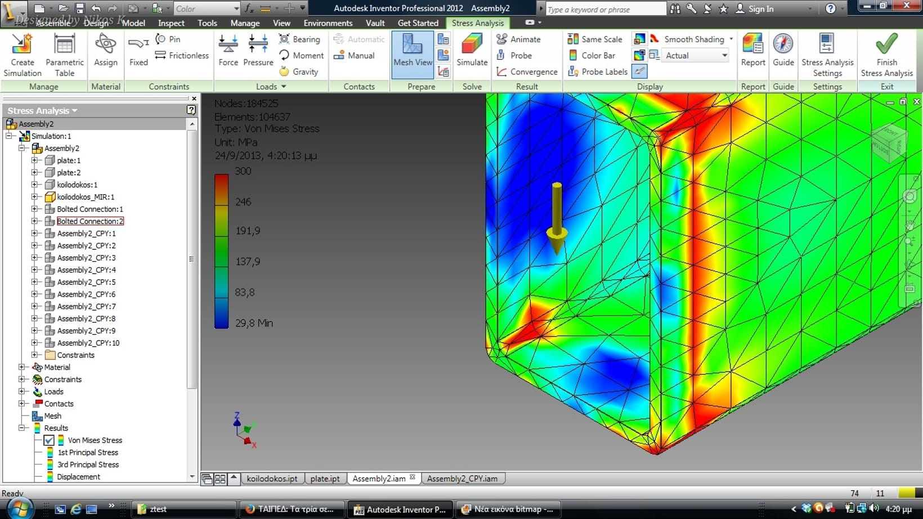923x519 pixels.
Task: Click the Simulate icon
Action: click(x=472, y=51)
